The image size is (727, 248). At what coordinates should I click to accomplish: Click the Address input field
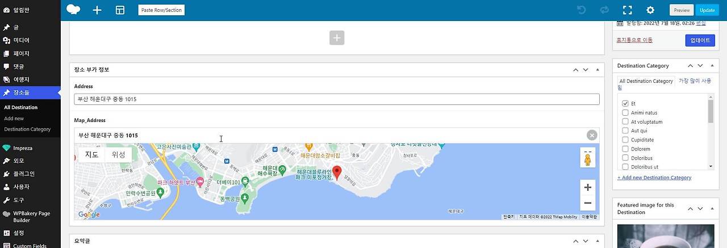click(337, 99)
